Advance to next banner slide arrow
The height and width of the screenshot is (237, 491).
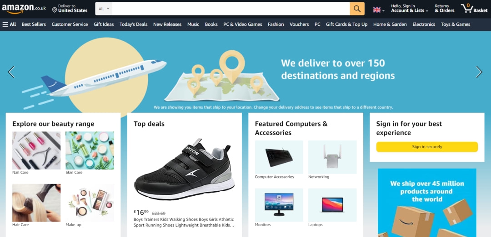coord(479,72)
